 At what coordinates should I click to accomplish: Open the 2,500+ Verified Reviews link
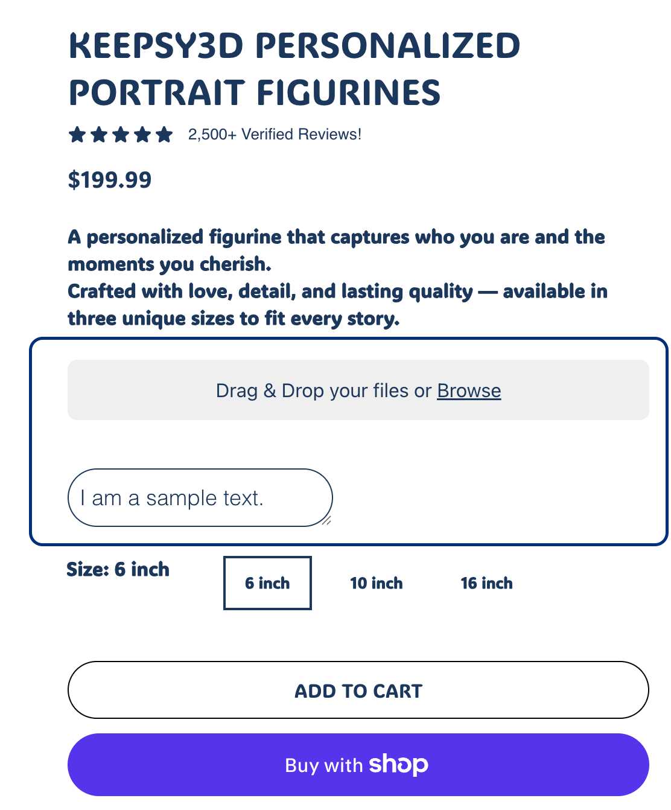click(275, 134)
